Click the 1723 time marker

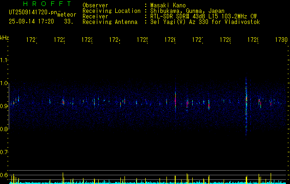(x=87, y=40)
